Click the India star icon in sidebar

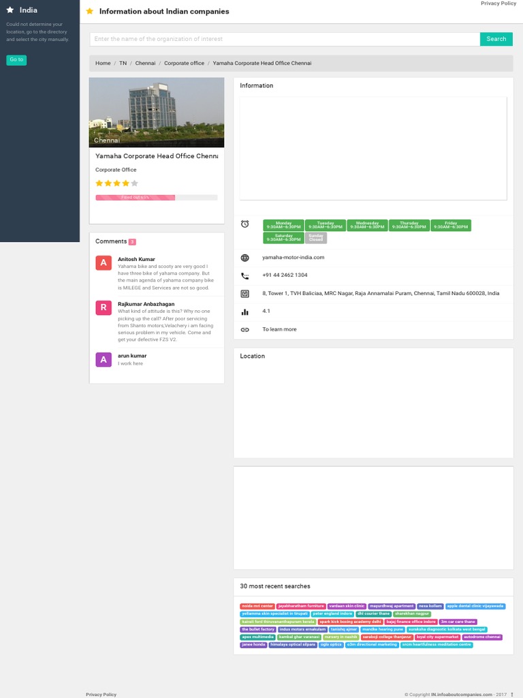coord(10,10)
